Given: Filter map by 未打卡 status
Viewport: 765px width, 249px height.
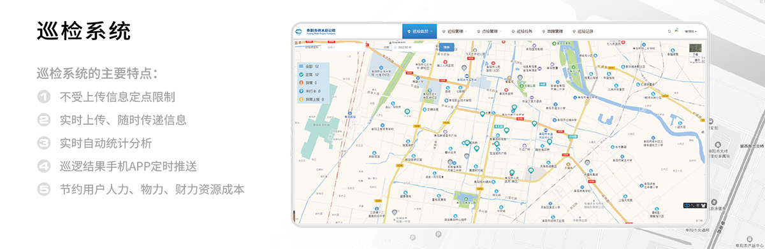Looking at the screenshot, I should [x=312, y=91].
